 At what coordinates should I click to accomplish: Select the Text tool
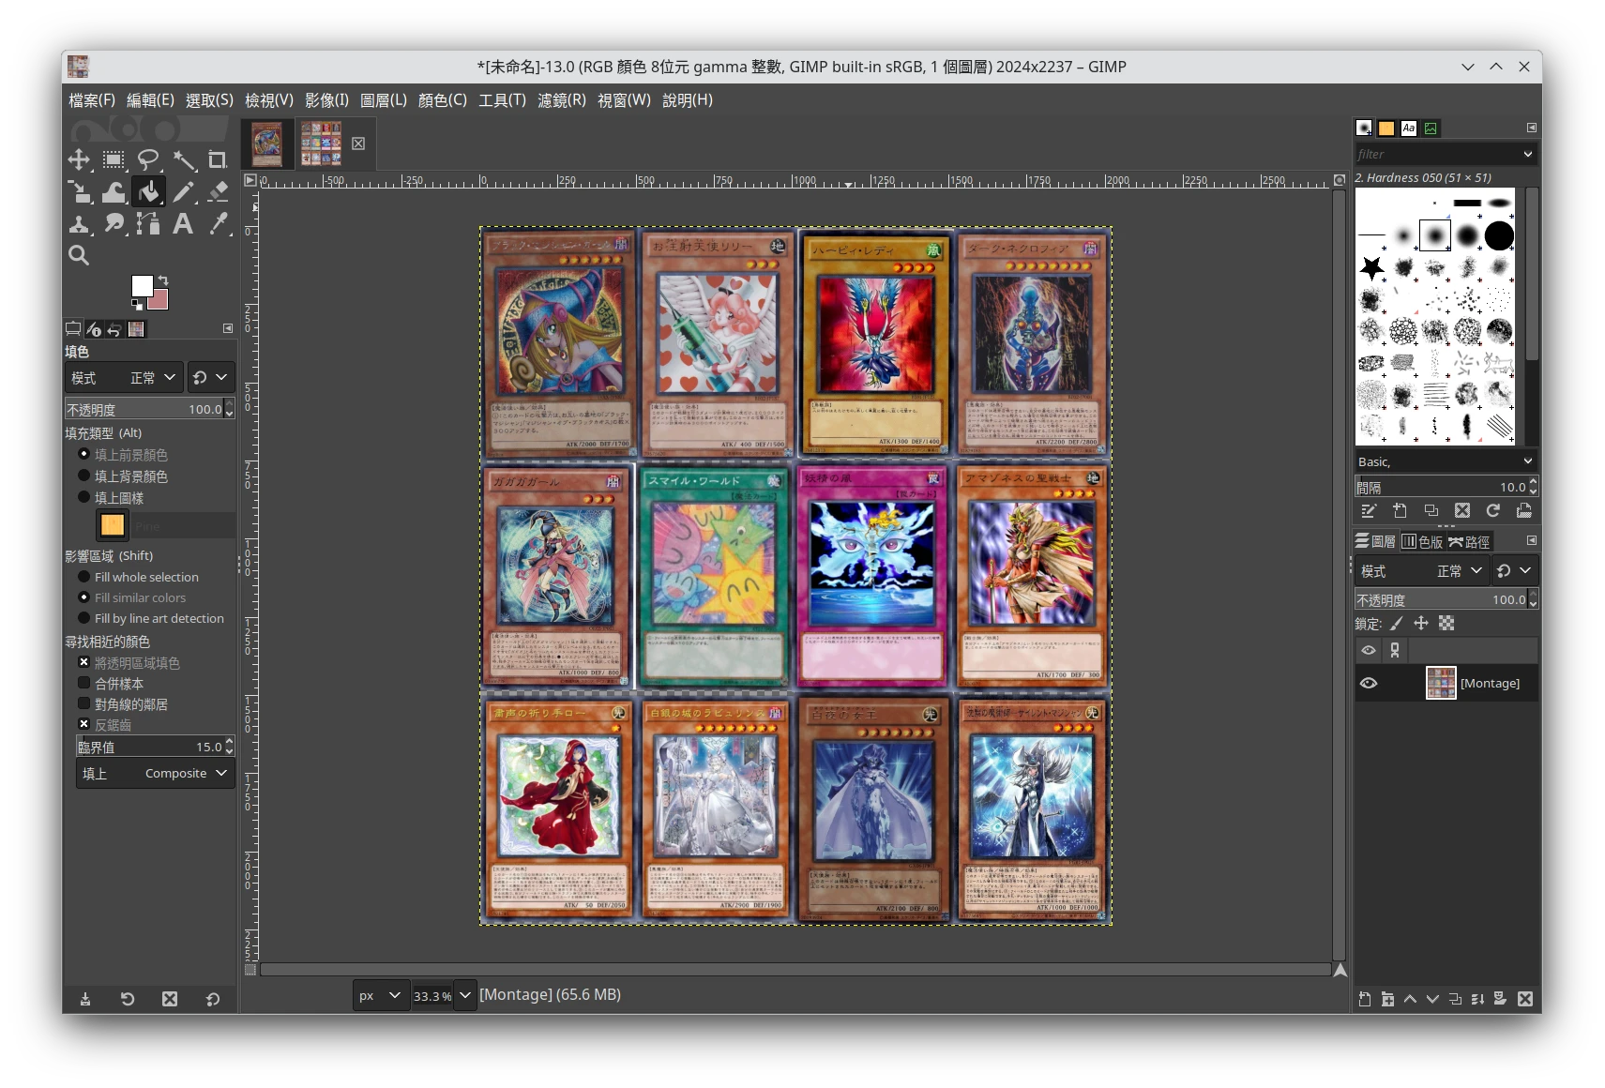pyautogui.click(x=183, y=223)
